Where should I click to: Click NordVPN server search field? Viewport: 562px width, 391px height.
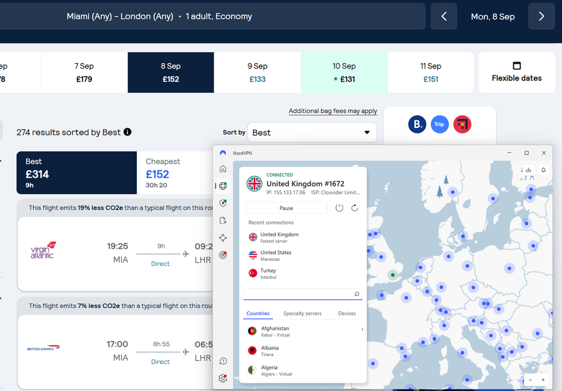tap(303, 294)
